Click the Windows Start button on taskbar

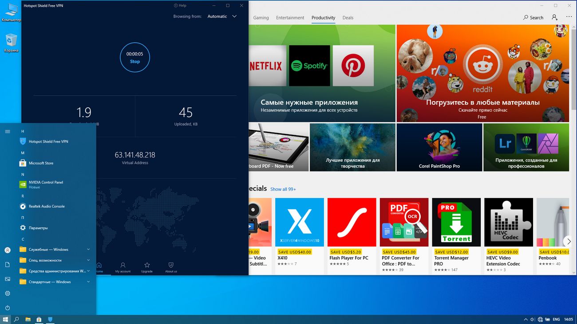click(x=5, y=319)
